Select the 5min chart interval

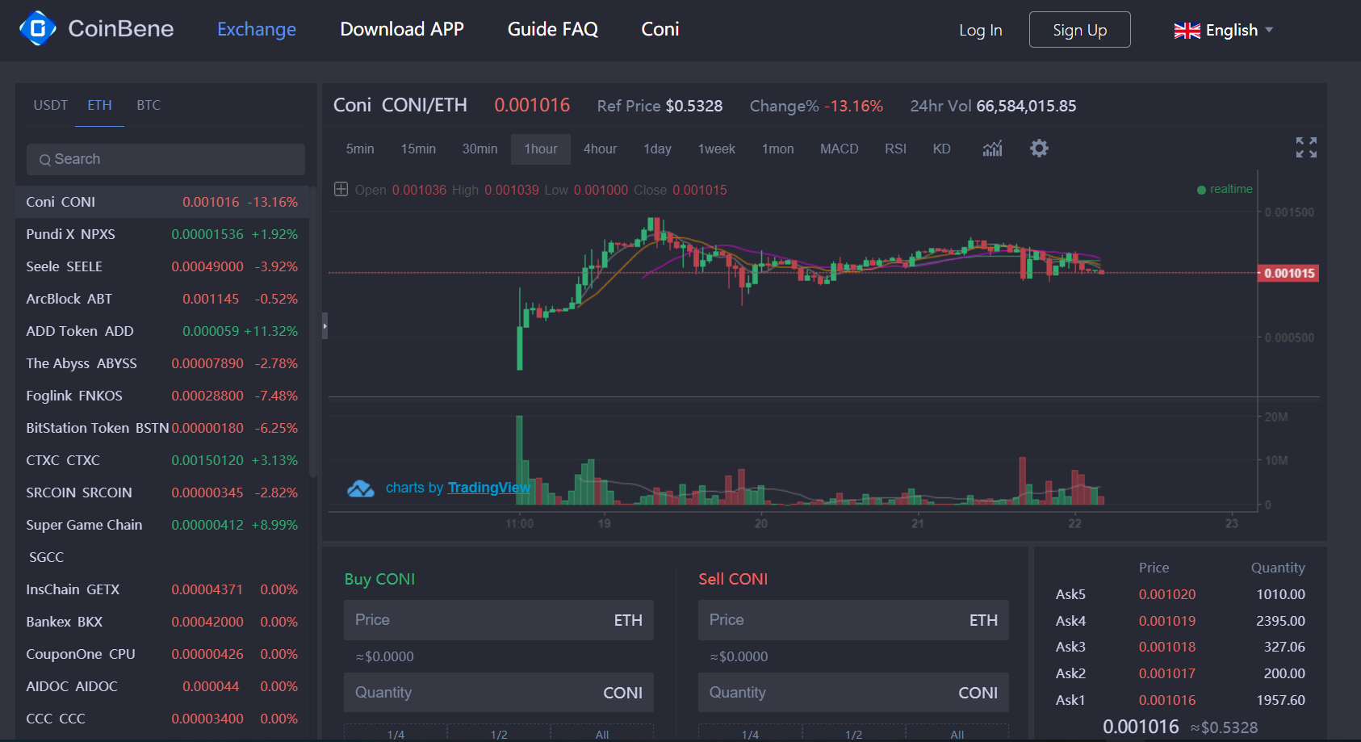tap(360, 149)
